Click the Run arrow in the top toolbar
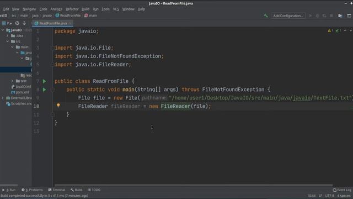Viewport: 353px width, 199px height. point(311,15)
